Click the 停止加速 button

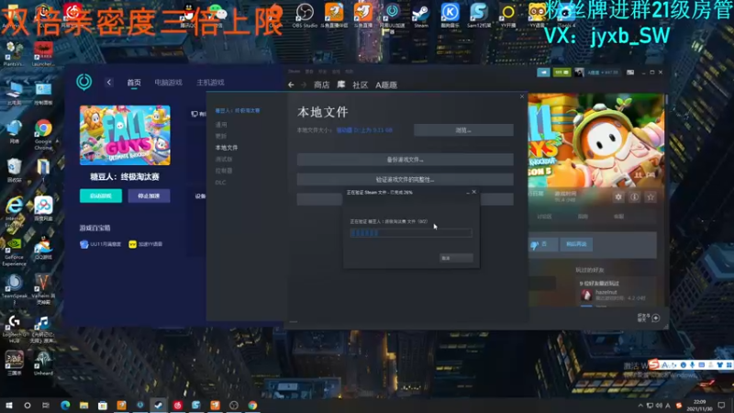(149, 195)
